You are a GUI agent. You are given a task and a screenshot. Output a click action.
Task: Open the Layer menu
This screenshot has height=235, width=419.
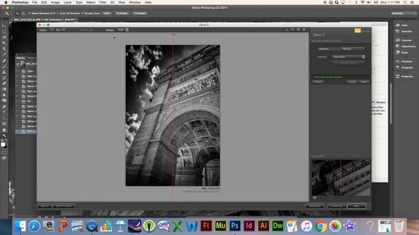pos(67,3)
